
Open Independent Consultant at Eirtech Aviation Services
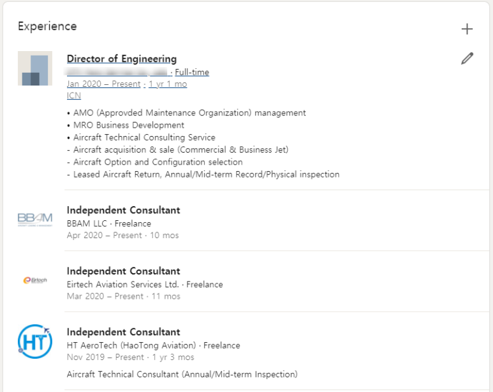point(123,271)
